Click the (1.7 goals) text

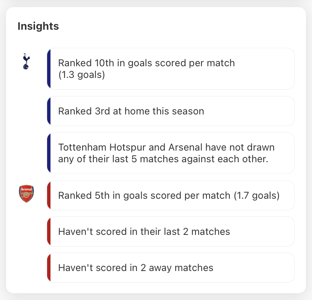click(257, 196)
